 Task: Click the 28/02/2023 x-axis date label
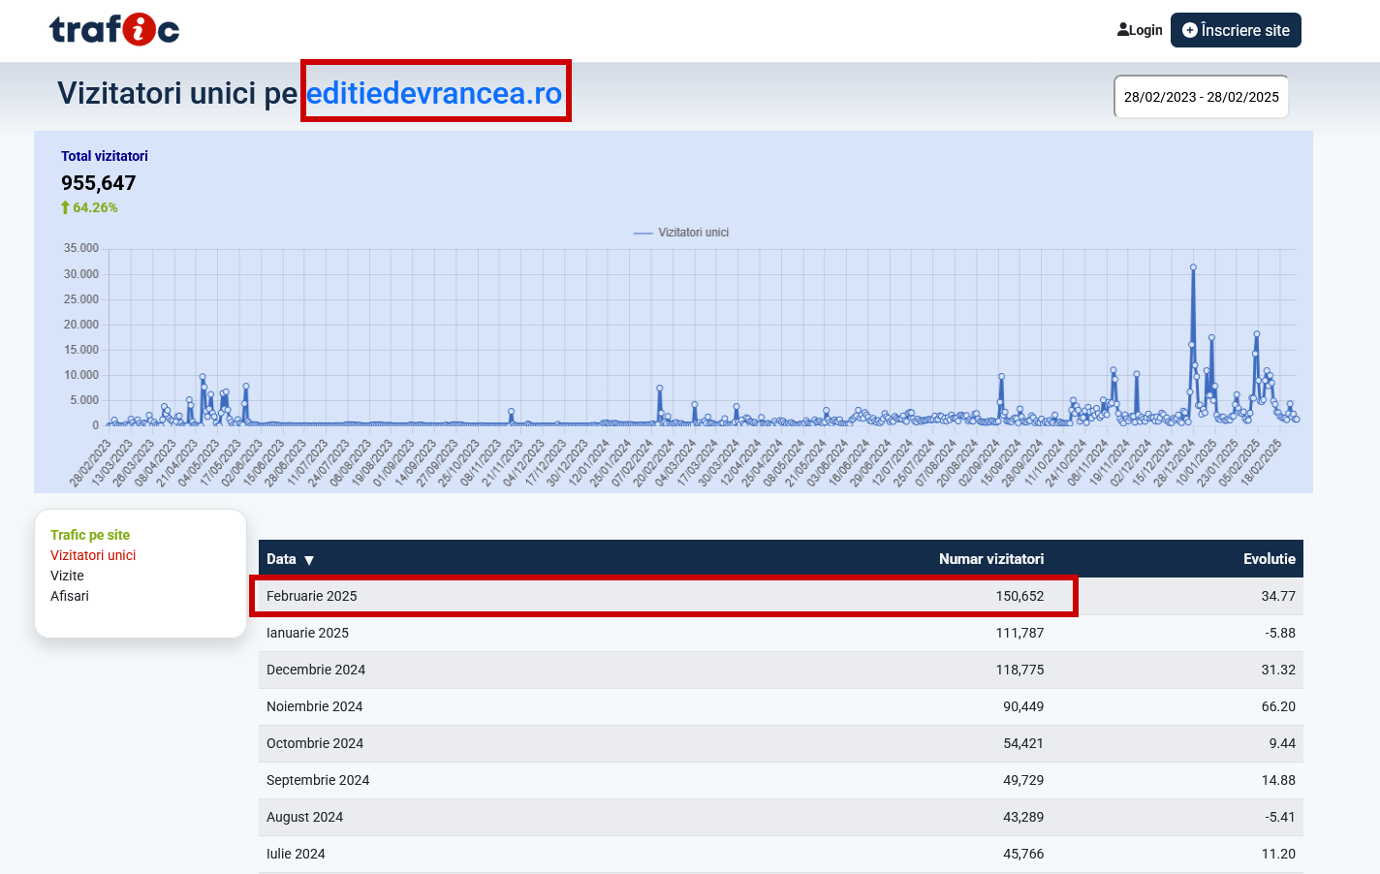[91, 462]
